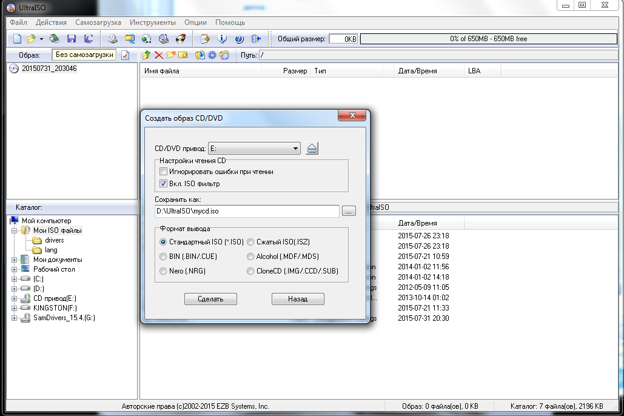This screenshot has height=416, width=624.
Task: Expand the SamDrivers_15.4(G:) node
Action: [x=15, y=318]
